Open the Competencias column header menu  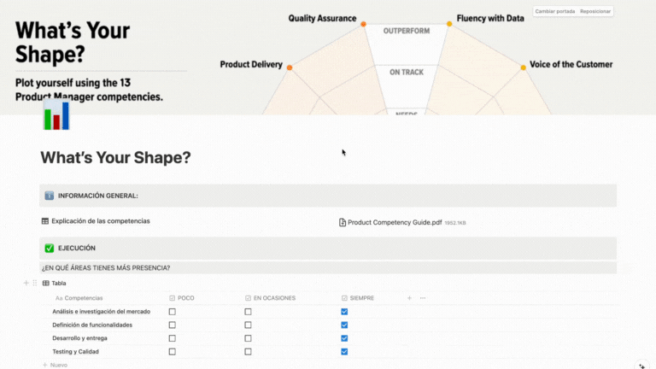pos(79,298)
